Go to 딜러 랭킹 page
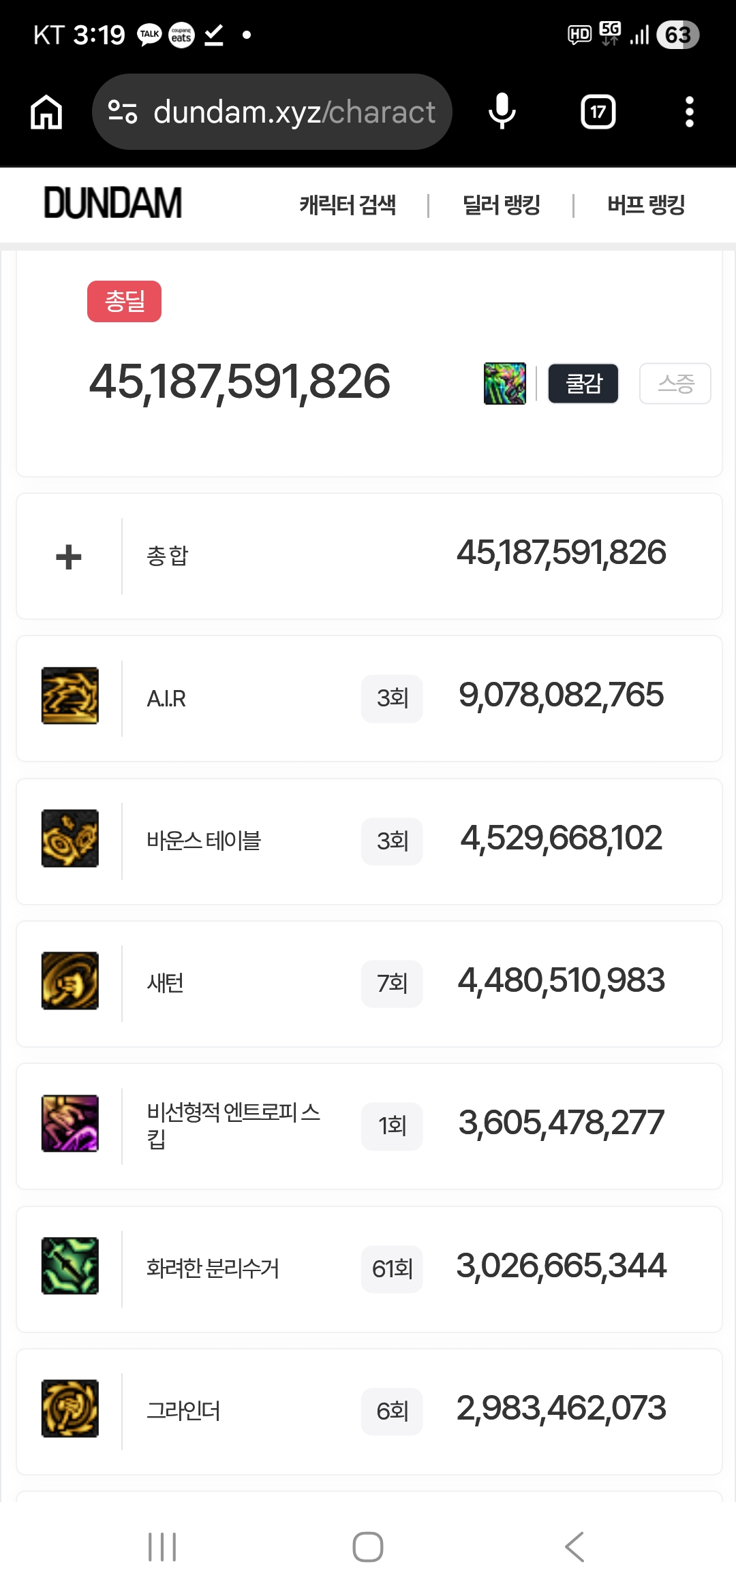Screen dimensions: 736x1594 501,204
